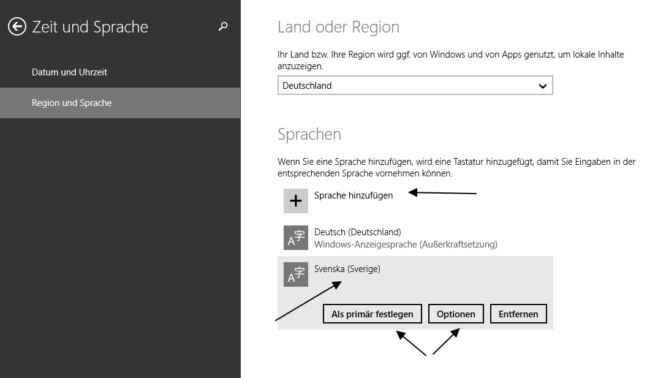Open search with the magnifier icon
Image resolution: width=658 pixels, height=378 pixels.
[x=223, y=26]
